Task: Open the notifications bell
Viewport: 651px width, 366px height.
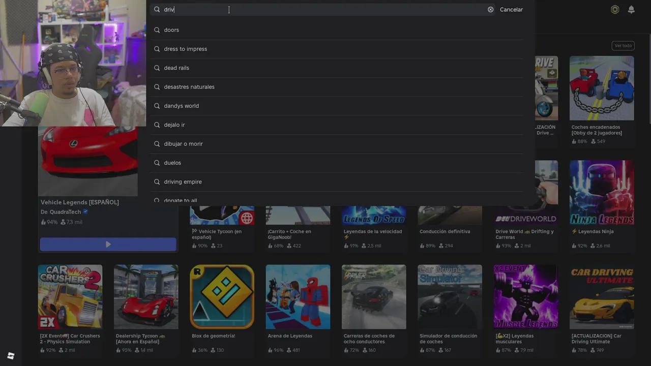Action: pyautogui.click(x=631, y=10)
